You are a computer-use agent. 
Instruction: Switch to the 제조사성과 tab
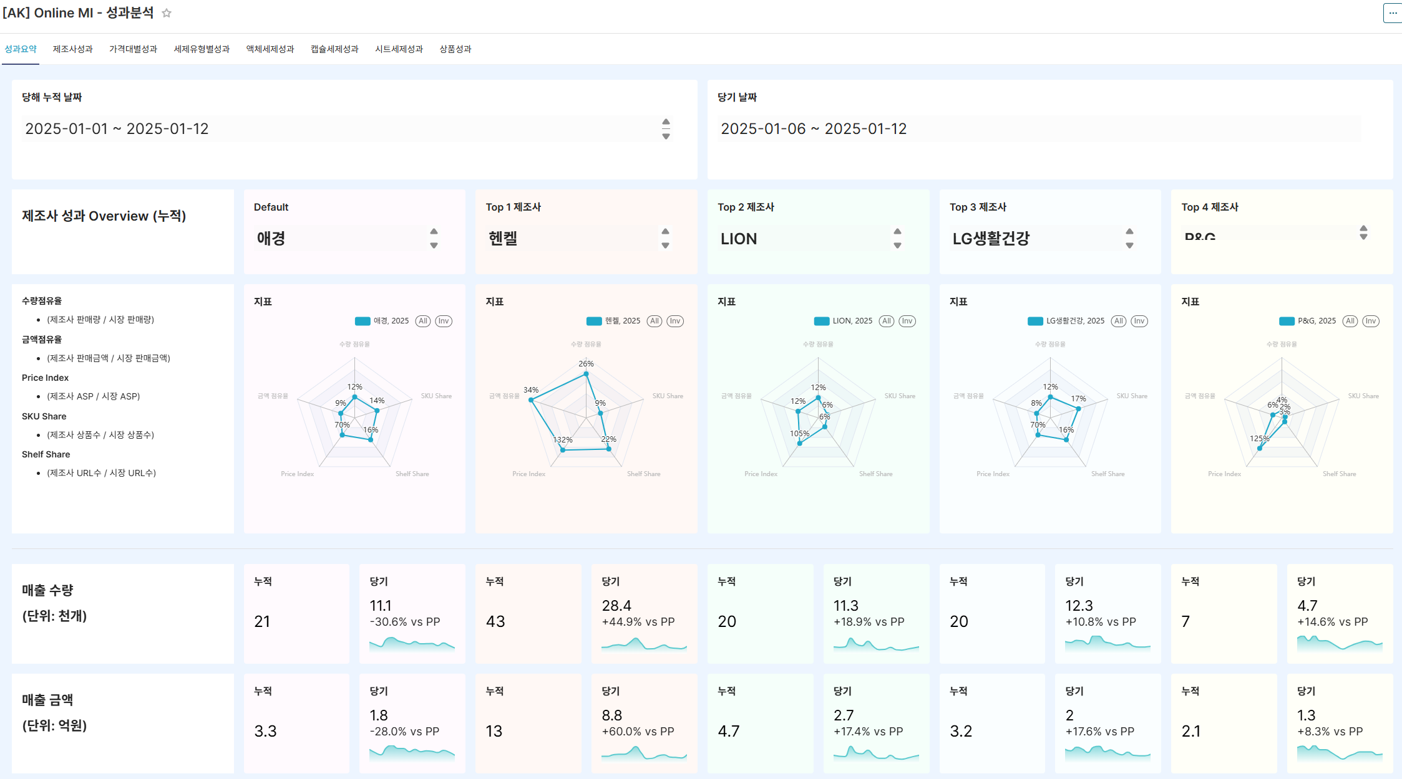pos(72,49)
